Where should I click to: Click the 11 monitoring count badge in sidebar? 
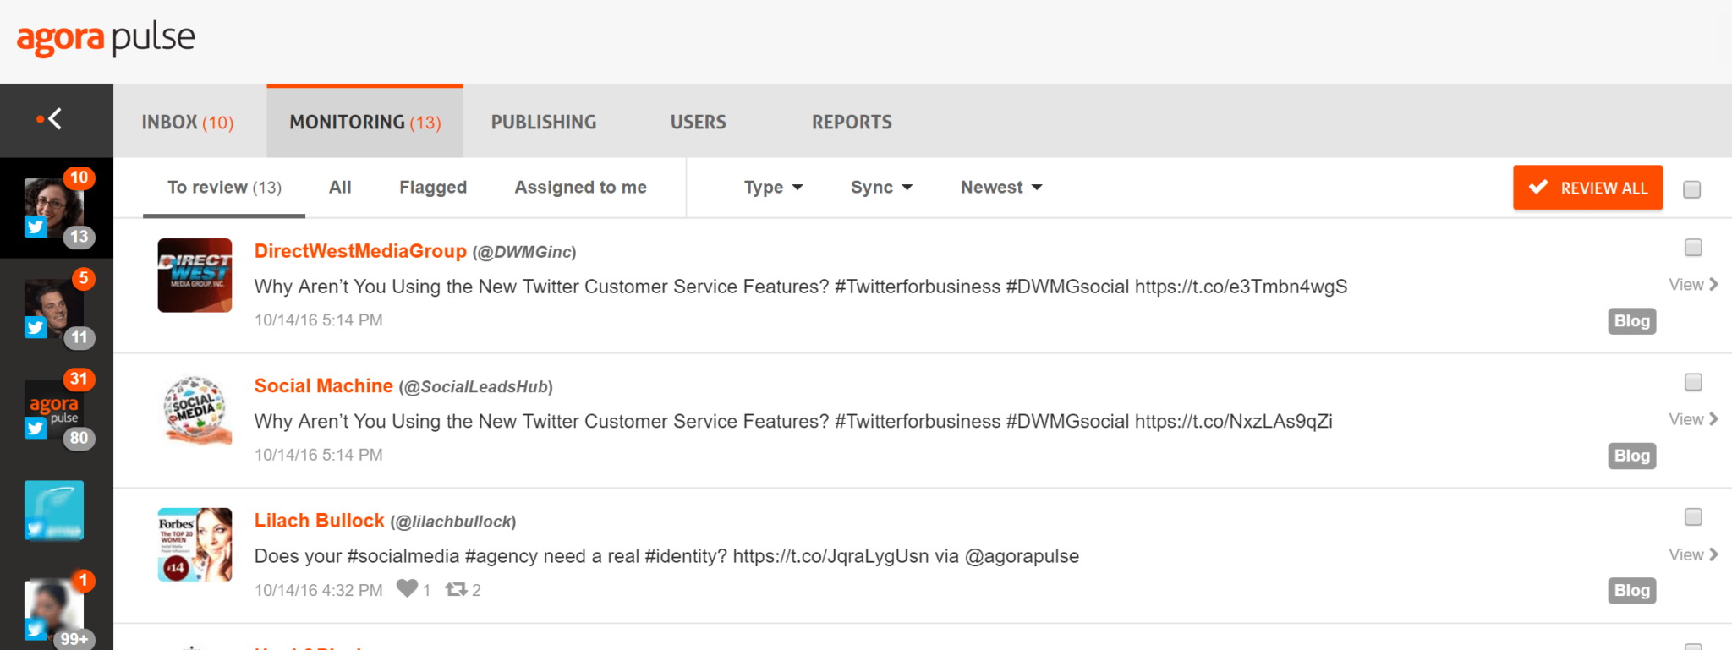79,337
